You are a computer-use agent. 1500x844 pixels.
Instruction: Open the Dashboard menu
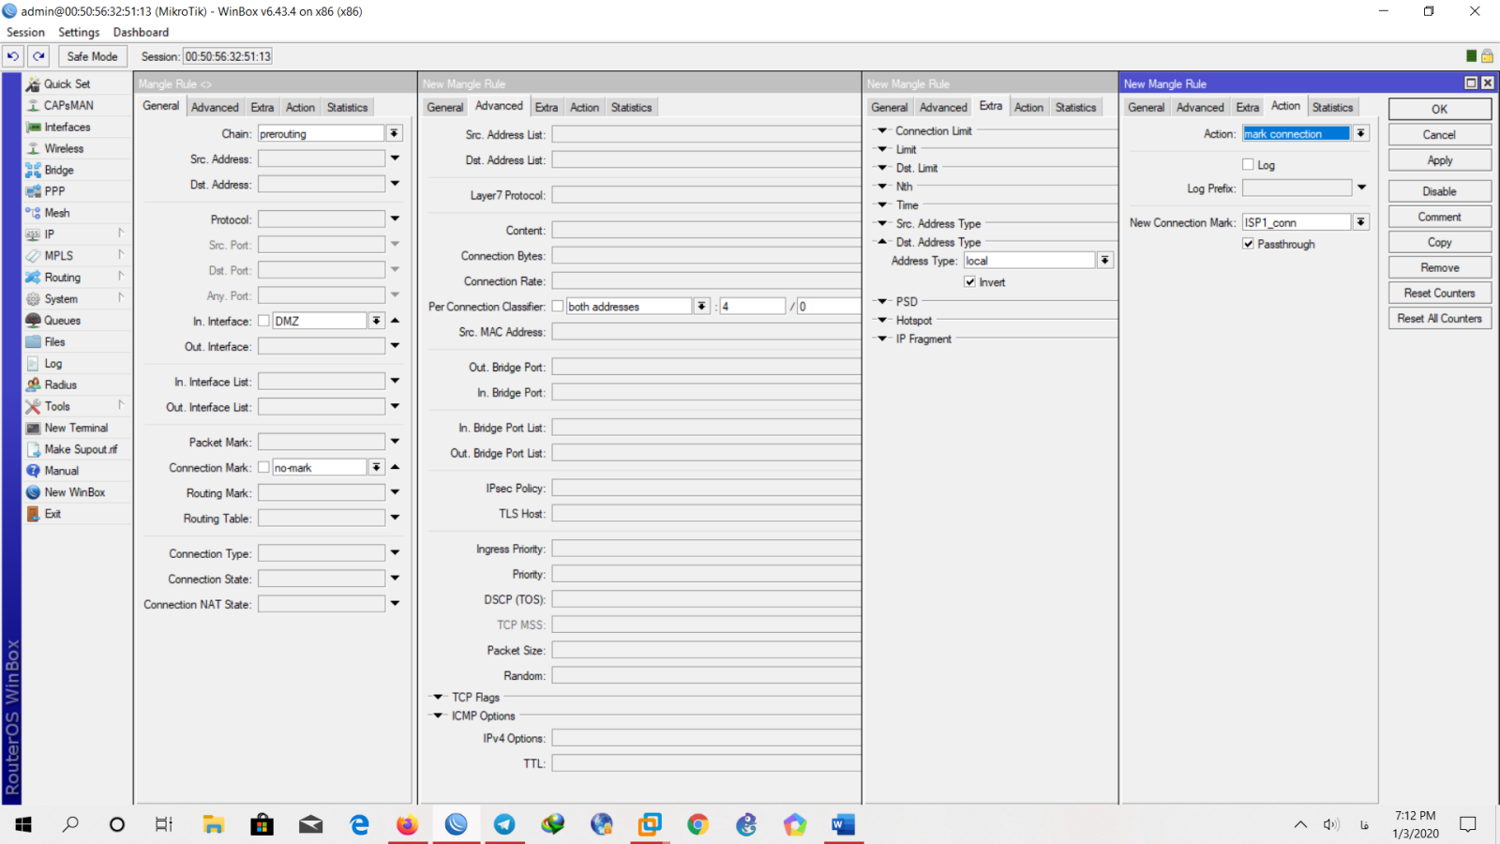tap(141, 32)
